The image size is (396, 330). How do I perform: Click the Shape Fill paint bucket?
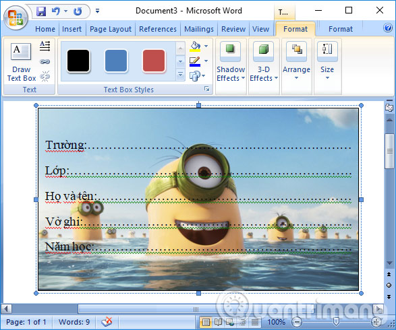click(195, 46)
